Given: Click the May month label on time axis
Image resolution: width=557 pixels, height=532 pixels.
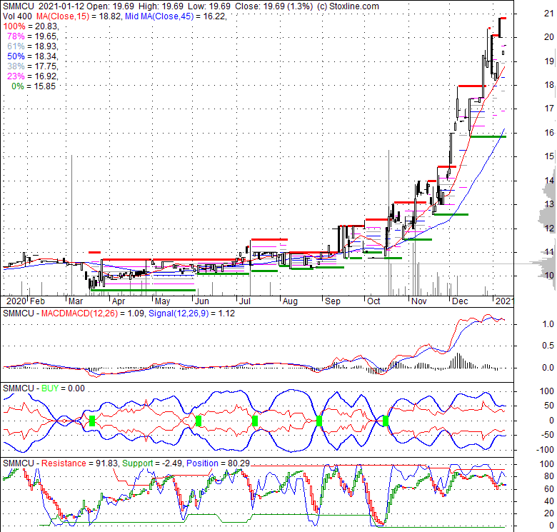Looking at the screenshot, I should (x=163, y=301).
